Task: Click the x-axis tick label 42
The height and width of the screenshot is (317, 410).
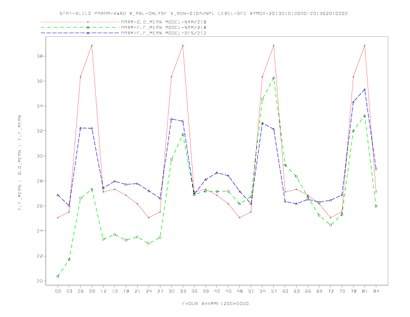Action: coord(217,291)
